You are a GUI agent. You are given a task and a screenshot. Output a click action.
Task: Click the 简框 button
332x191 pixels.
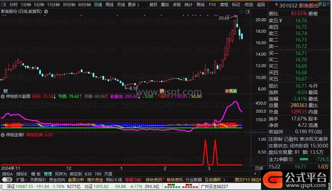click(224, 4)
